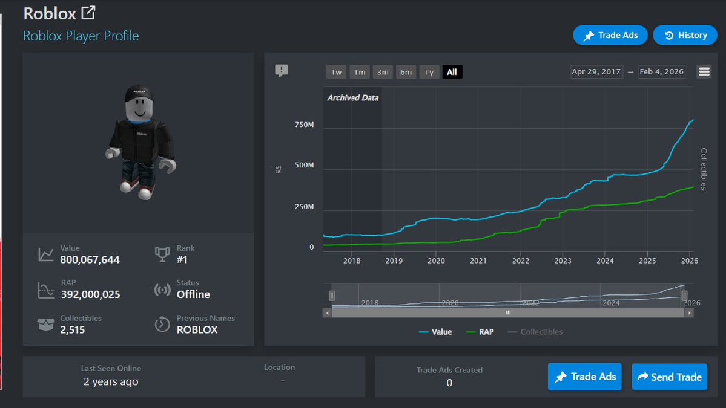Click the chart annotation speech-bubble icon
Screen dimensions: 726x408
point(280,71)
